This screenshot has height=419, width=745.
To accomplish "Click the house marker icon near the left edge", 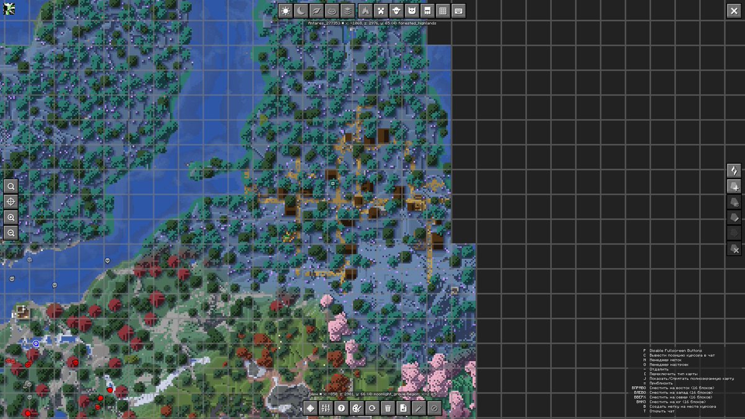I will point(23,312).
